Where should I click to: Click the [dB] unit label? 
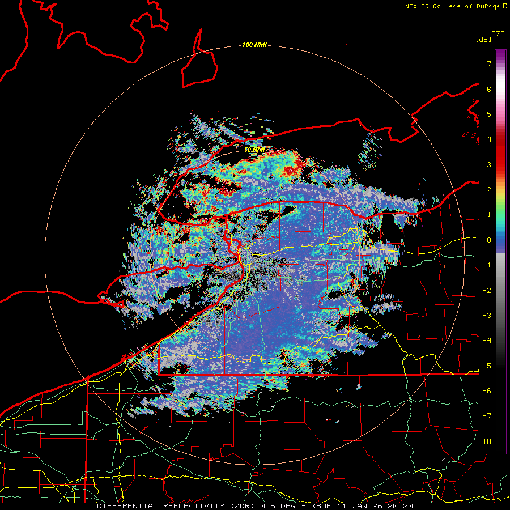click(x=483, y=39)
